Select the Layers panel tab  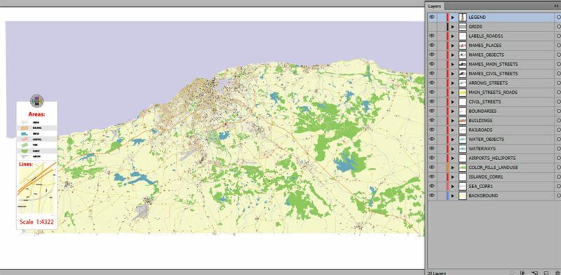point(435,6)
